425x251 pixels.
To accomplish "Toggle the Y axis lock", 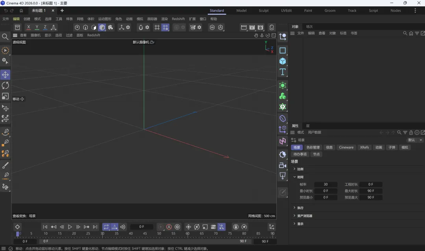I will [37, 28].
